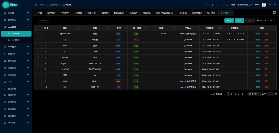Open the global search icon in header
The height and width of the screenshot is (133, 279).
(x=207, y=5)
